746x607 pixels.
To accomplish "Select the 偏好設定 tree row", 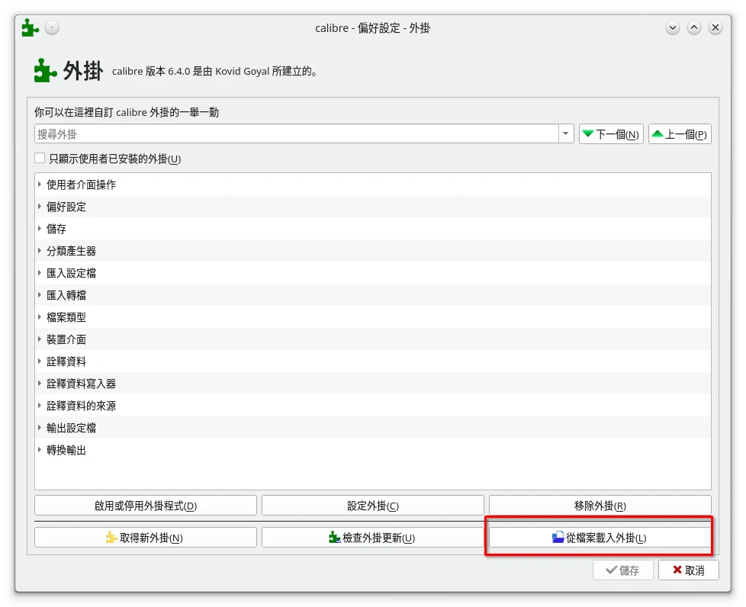I will point(66,207).
